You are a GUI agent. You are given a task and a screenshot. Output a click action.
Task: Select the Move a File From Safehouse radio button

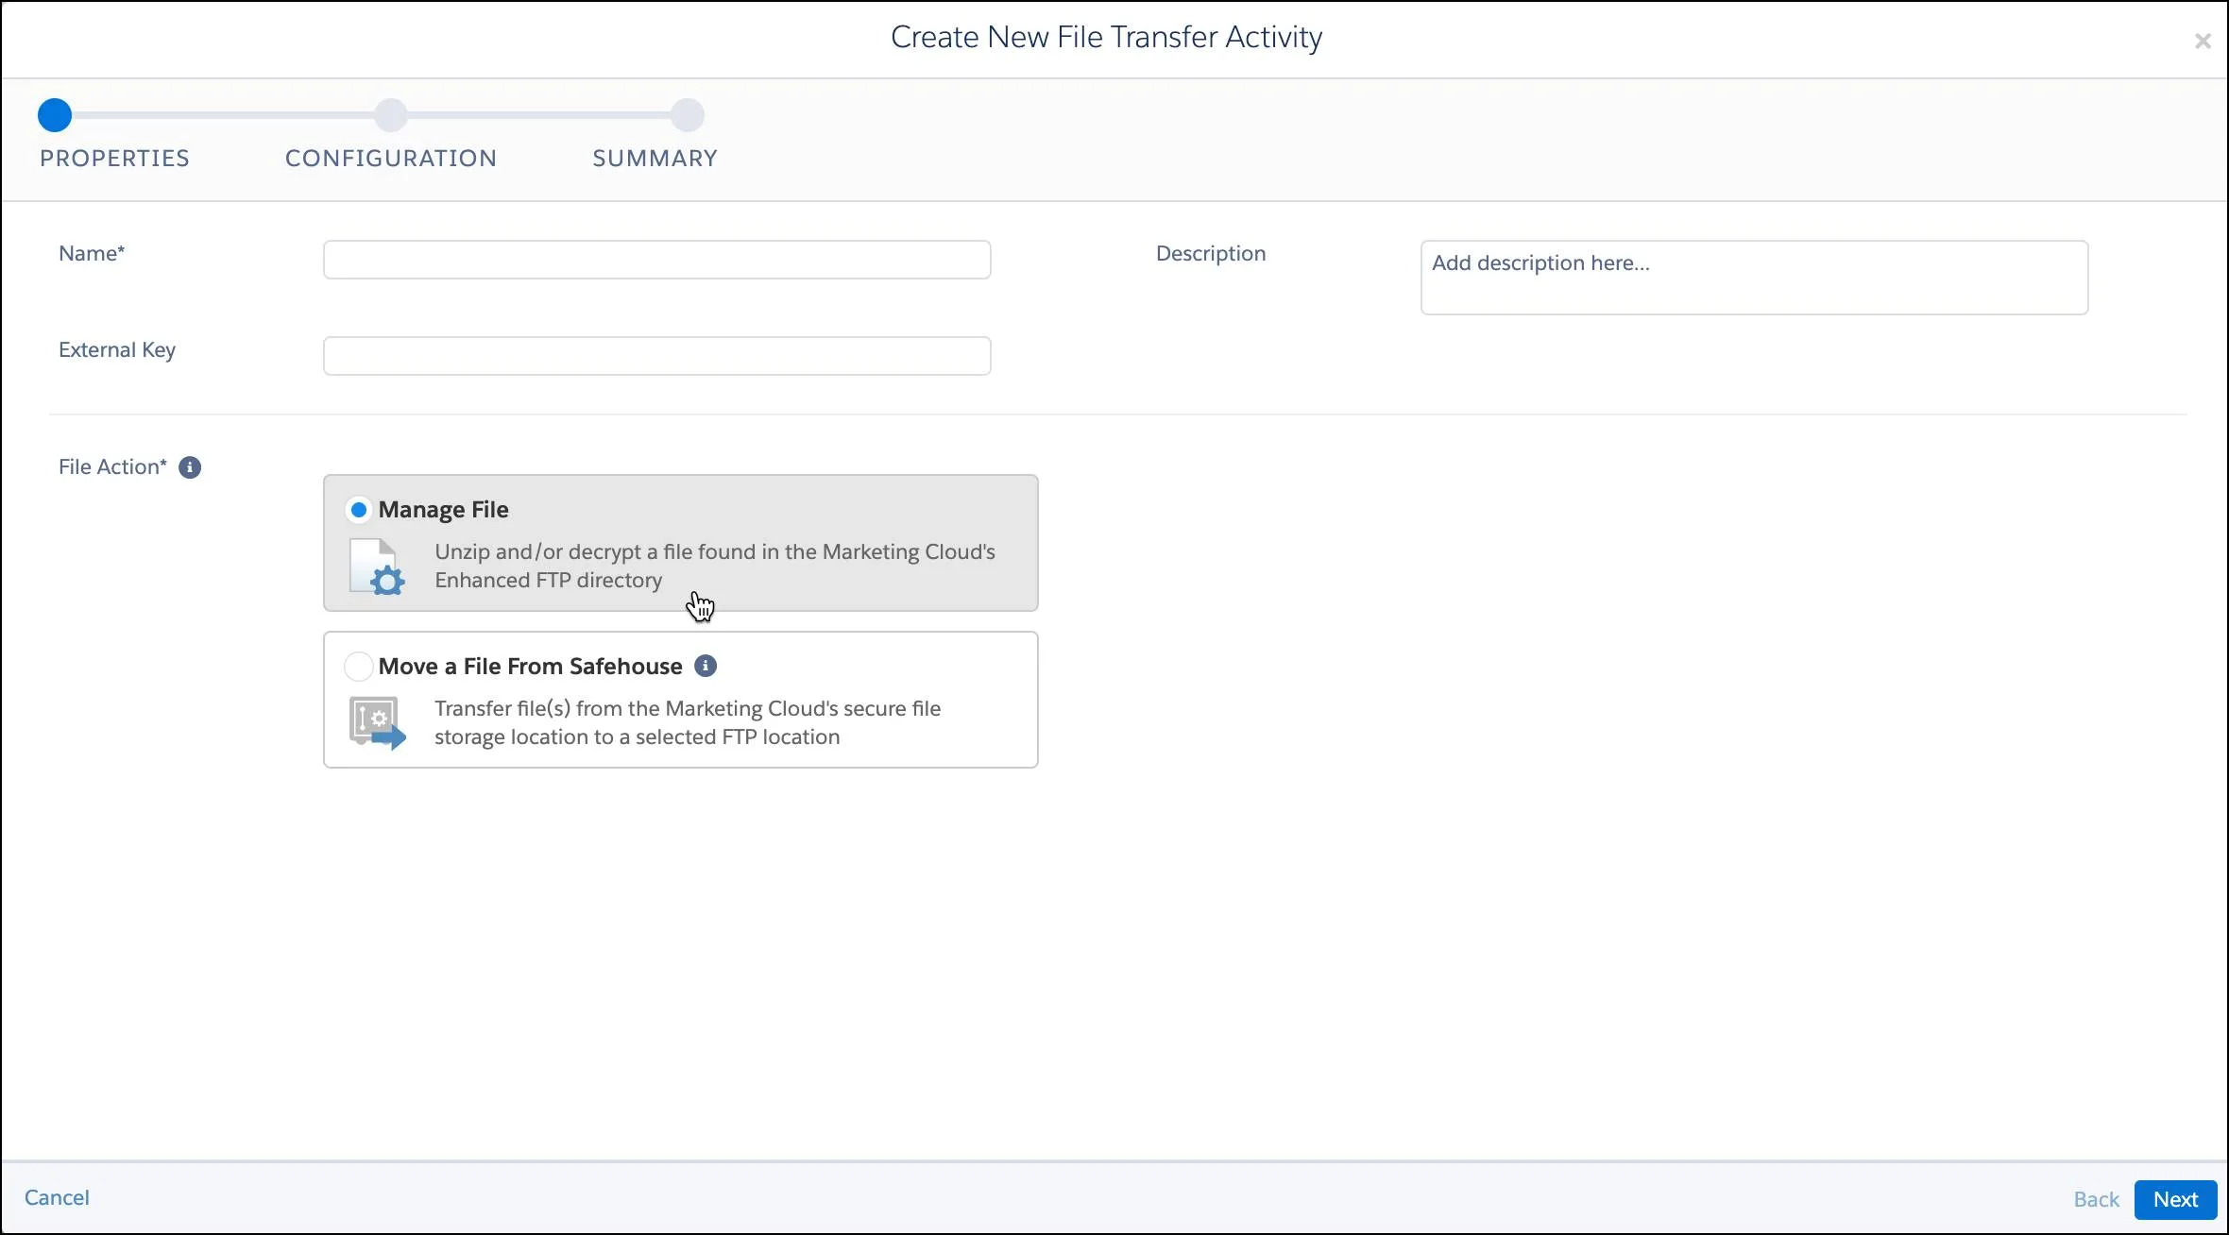(x=358, y=665)
